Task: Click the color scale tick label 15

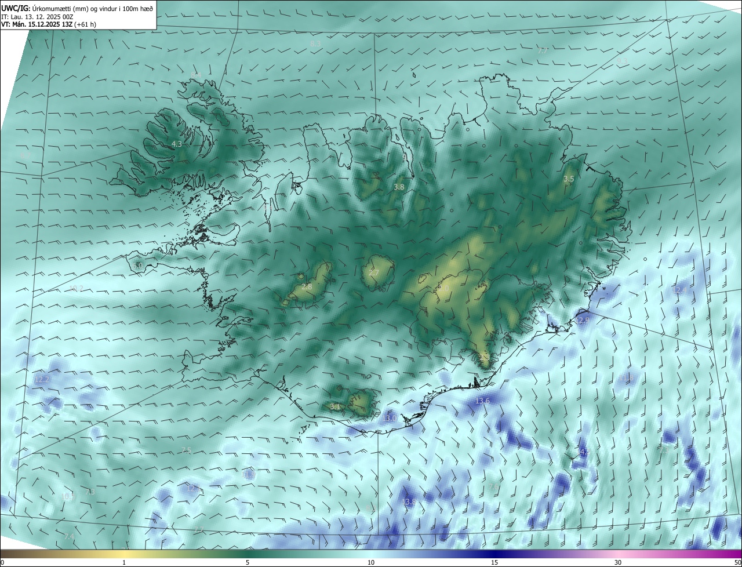Action: tap(494, 562)
